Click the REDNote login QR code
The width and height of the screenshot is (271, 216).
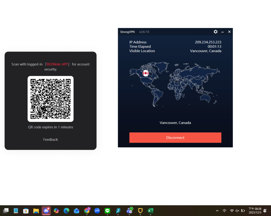point(51,99)
